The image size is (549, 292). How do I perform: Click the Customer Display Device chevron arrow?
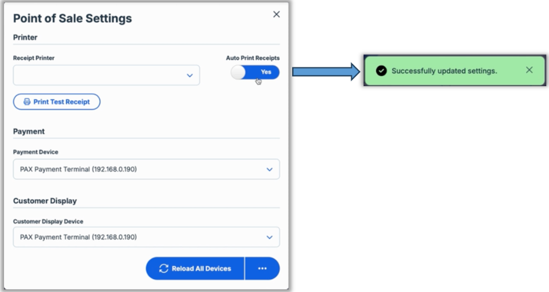269,237
